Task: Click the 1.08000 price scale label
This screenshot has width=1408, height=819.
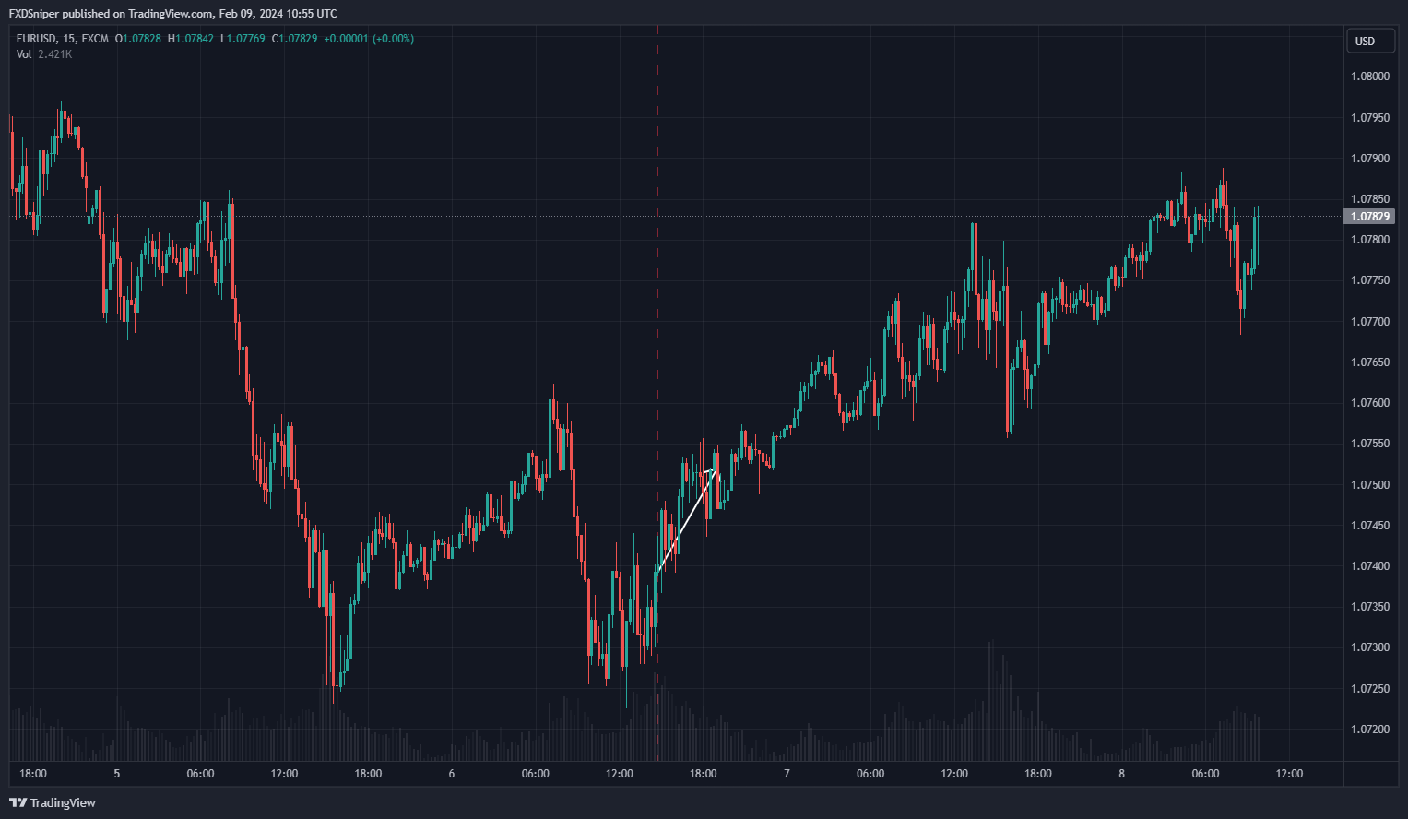Action: (1369, 77)
